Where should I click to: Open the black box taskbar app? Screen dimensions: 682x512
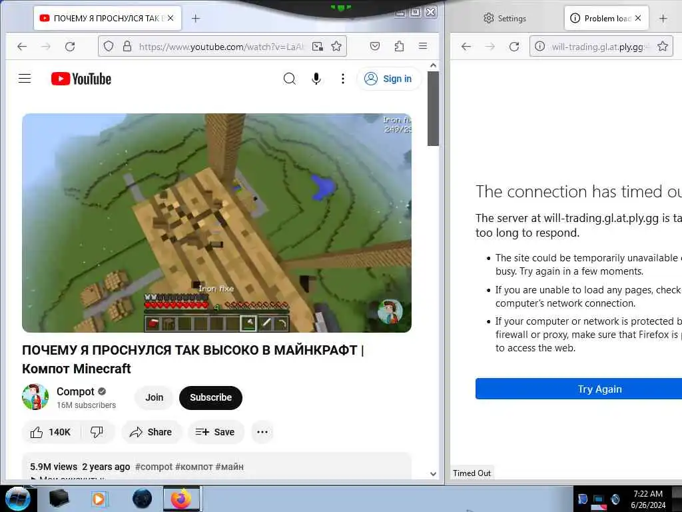[x=59, y=499]
